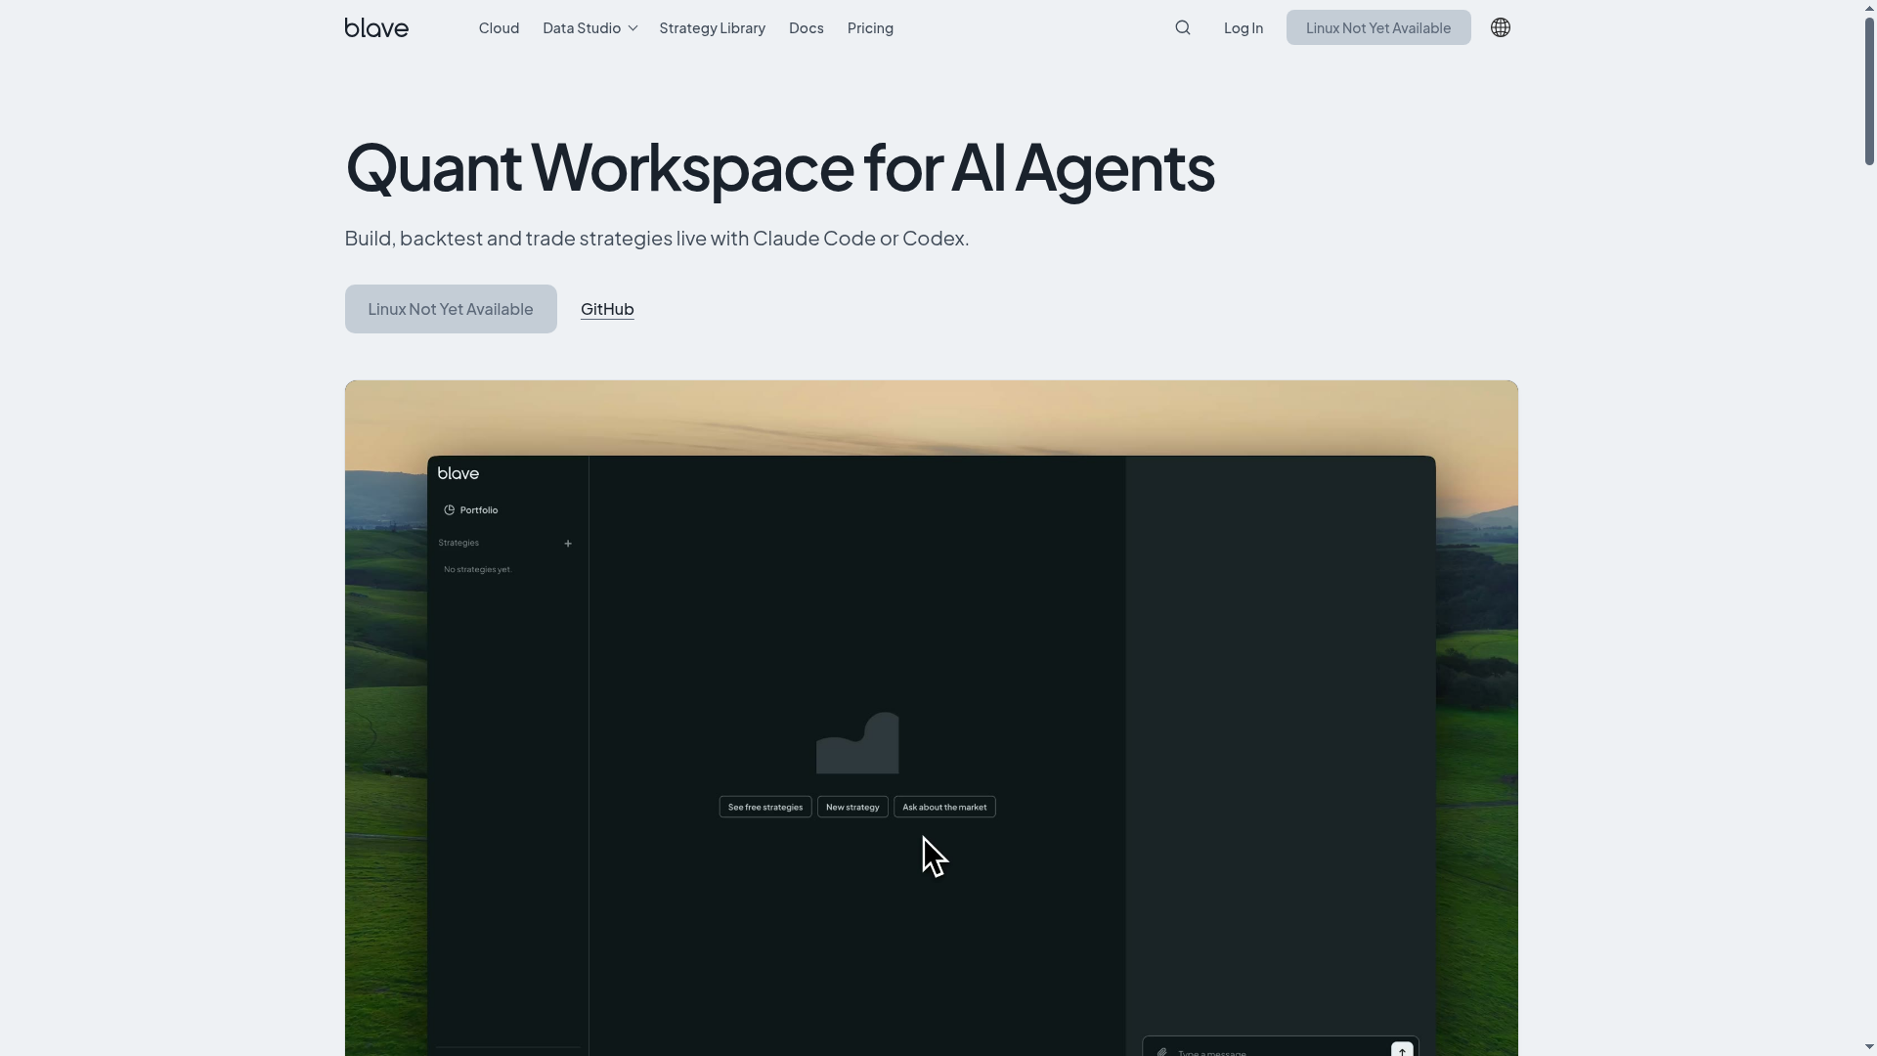The image size is (1877, 1056).
Task: Click the scrollbar up arrow
Action: 1869,7
